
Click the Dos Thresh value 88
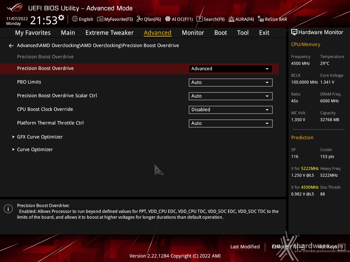click(323, 194)
